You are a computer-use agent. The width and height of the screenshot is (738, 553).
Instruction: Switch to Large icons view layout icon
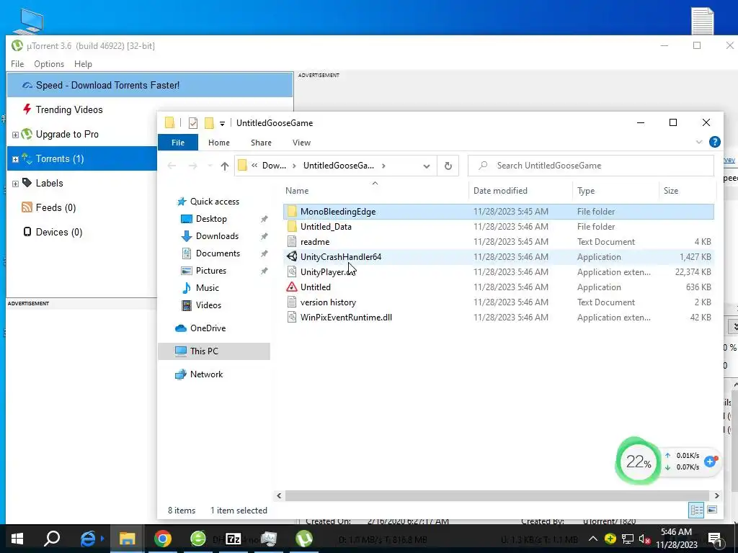click(x=712, y=510)
